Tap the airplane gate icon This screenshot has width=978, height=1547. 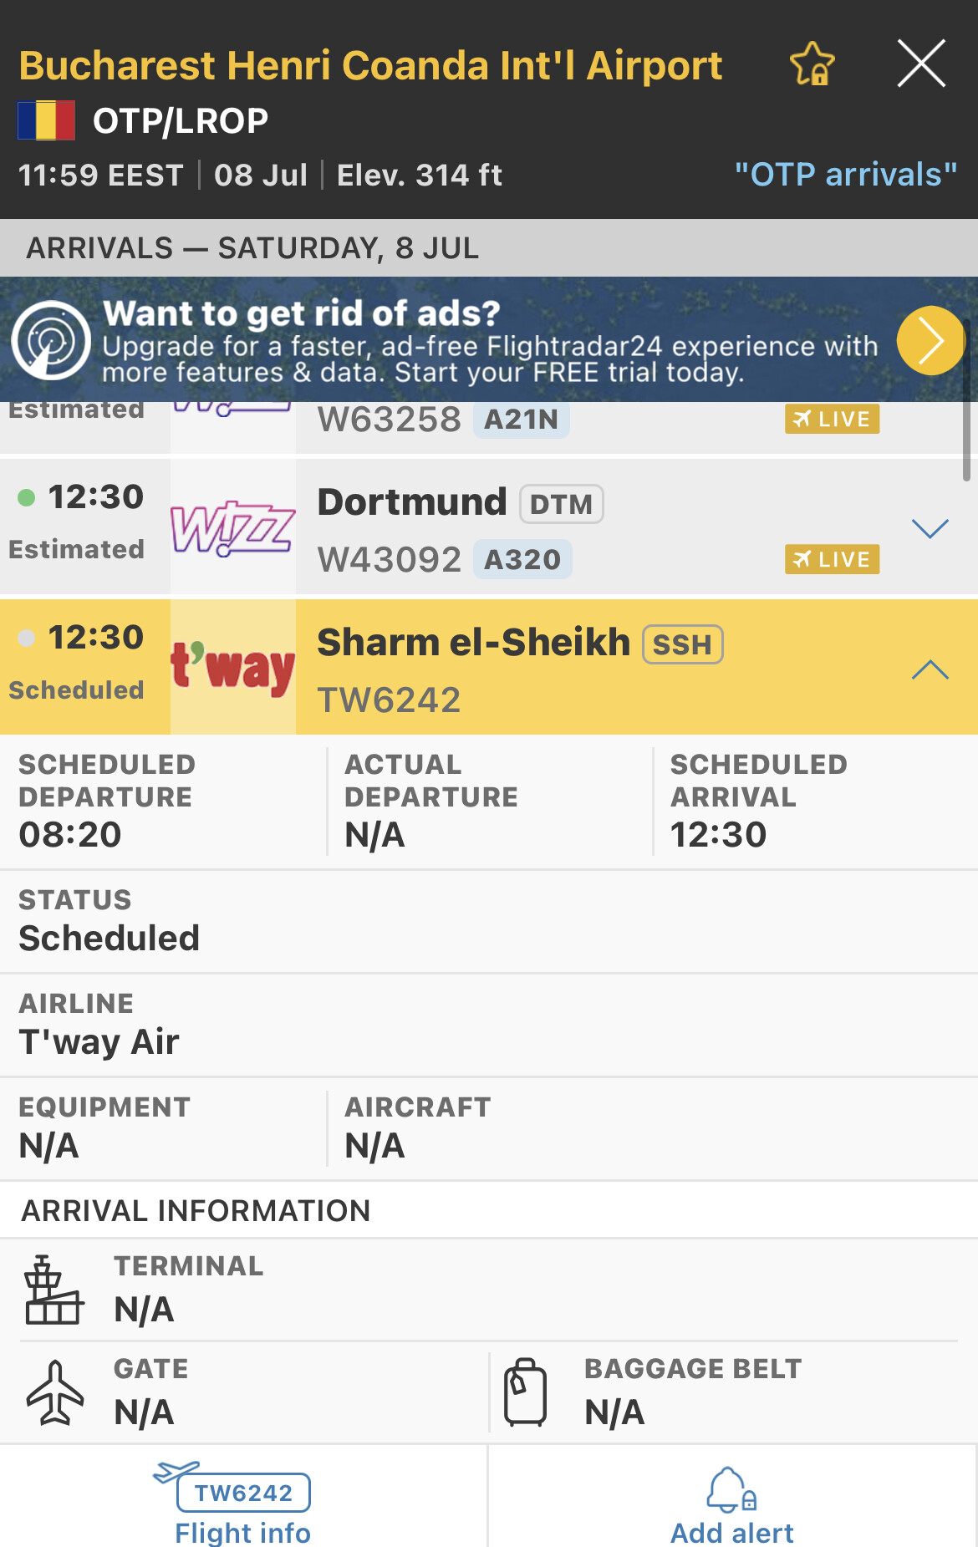click(x=55, y=1392)
